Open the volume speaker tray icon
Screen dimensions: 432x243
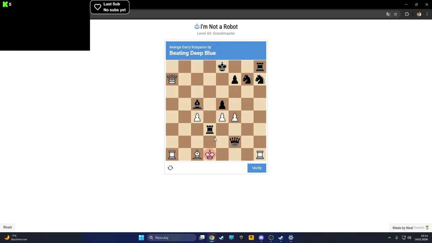pyautogui.click(x=409, y=238)
